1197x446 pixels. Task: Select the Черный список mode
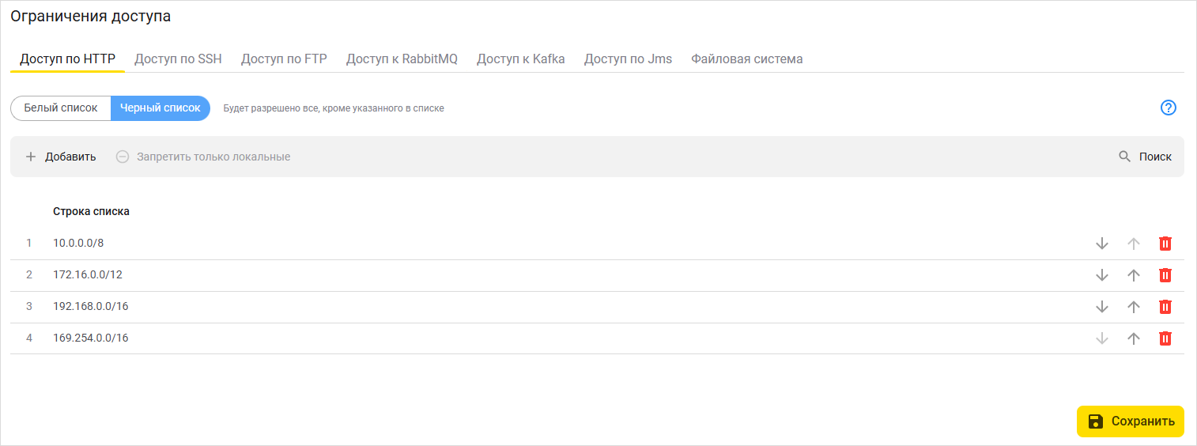pos(160,108)
